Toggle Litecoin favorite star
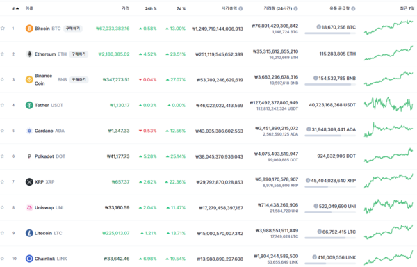Viewport: 417px width, 267px height. 3,233
